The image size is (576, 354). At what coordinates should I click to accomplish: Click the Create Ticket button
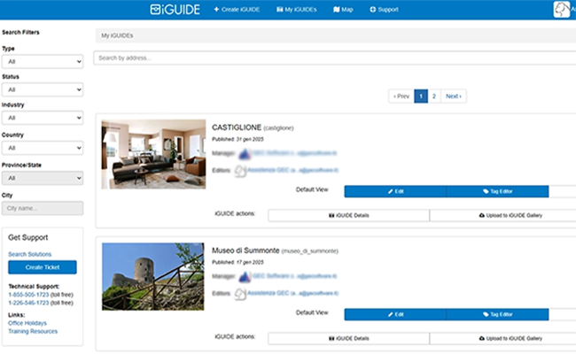point(43,267)
